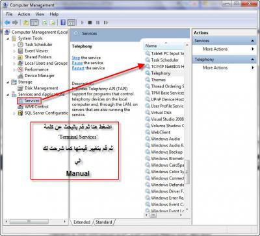
Task: Click the Start Service play icon
Action: (82, 23)
